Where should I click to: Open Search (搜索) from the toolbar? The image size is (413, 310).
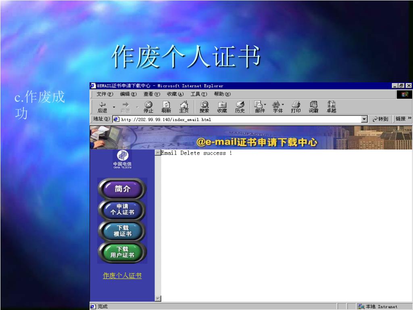click(x=204, y=107)
